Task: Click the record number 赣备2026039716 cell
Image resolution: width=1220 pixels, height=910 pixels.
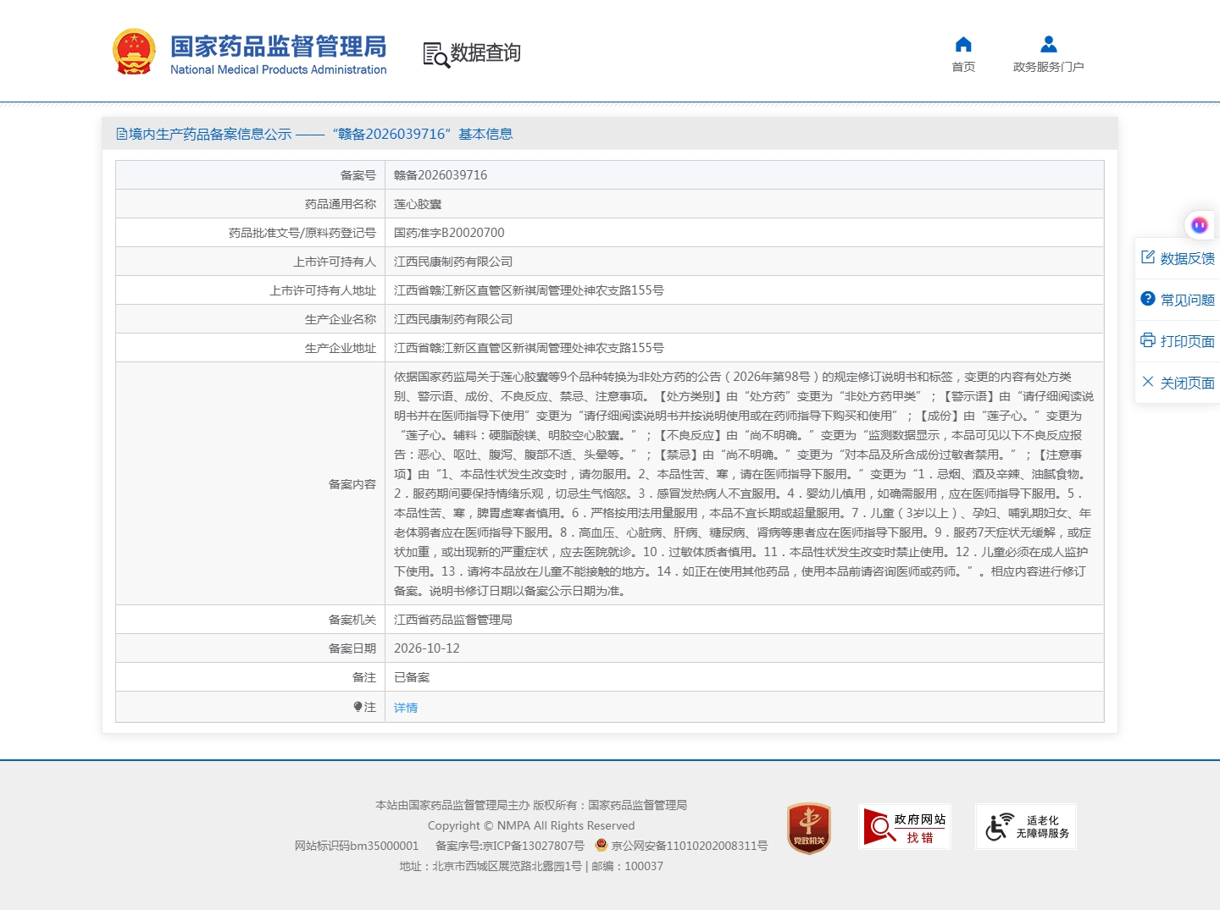Action: [744, 175]
